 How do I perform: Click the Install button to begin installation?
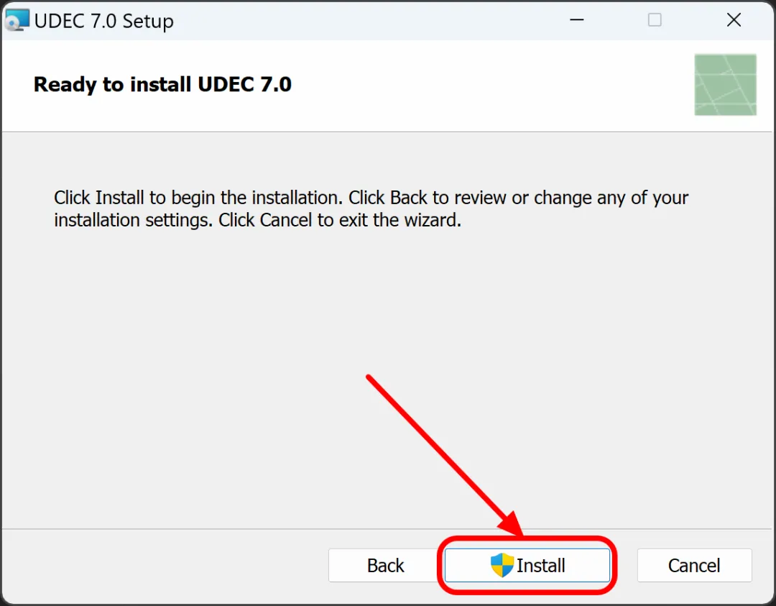click(x=527, y=565)
